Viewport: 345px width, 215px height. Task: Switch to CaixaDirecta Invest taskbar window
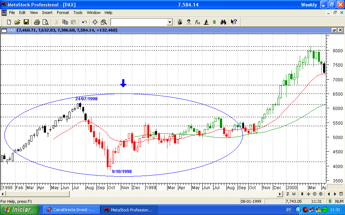pyautogui.click(x=71, y=210)
